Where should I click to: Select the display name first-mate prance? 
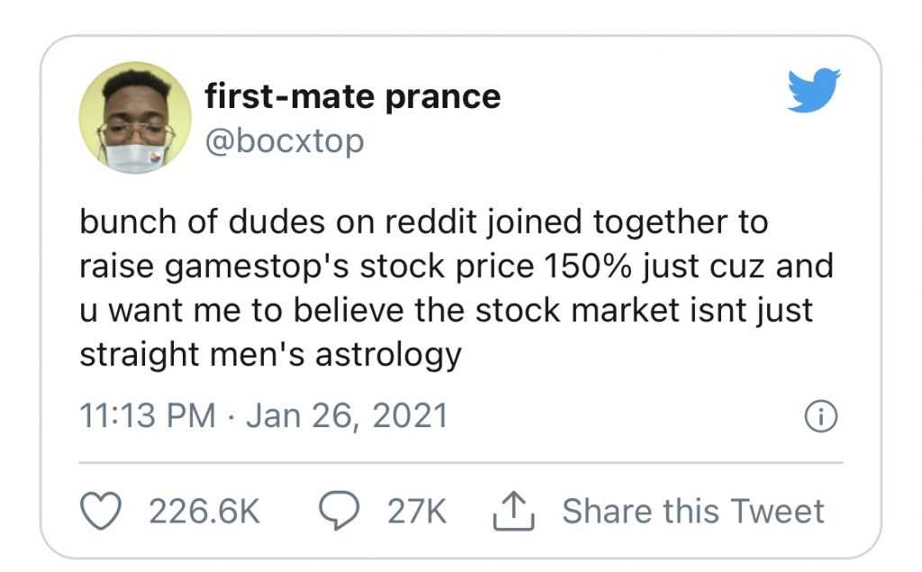(353, 95)
